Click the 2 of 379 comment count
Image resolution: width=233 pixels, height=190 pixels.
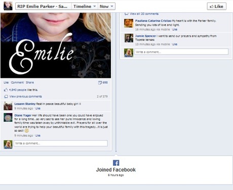coord(102,97)
